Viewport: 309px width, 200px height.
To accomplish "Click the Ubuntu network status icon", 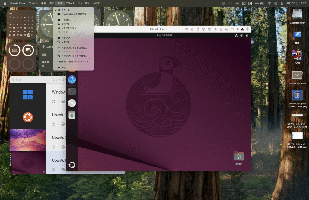I will point(236,36).
